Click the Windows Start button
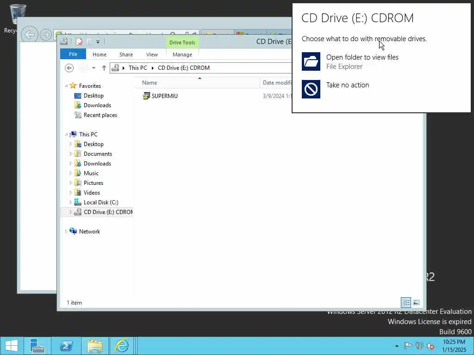 click(12, 346)
